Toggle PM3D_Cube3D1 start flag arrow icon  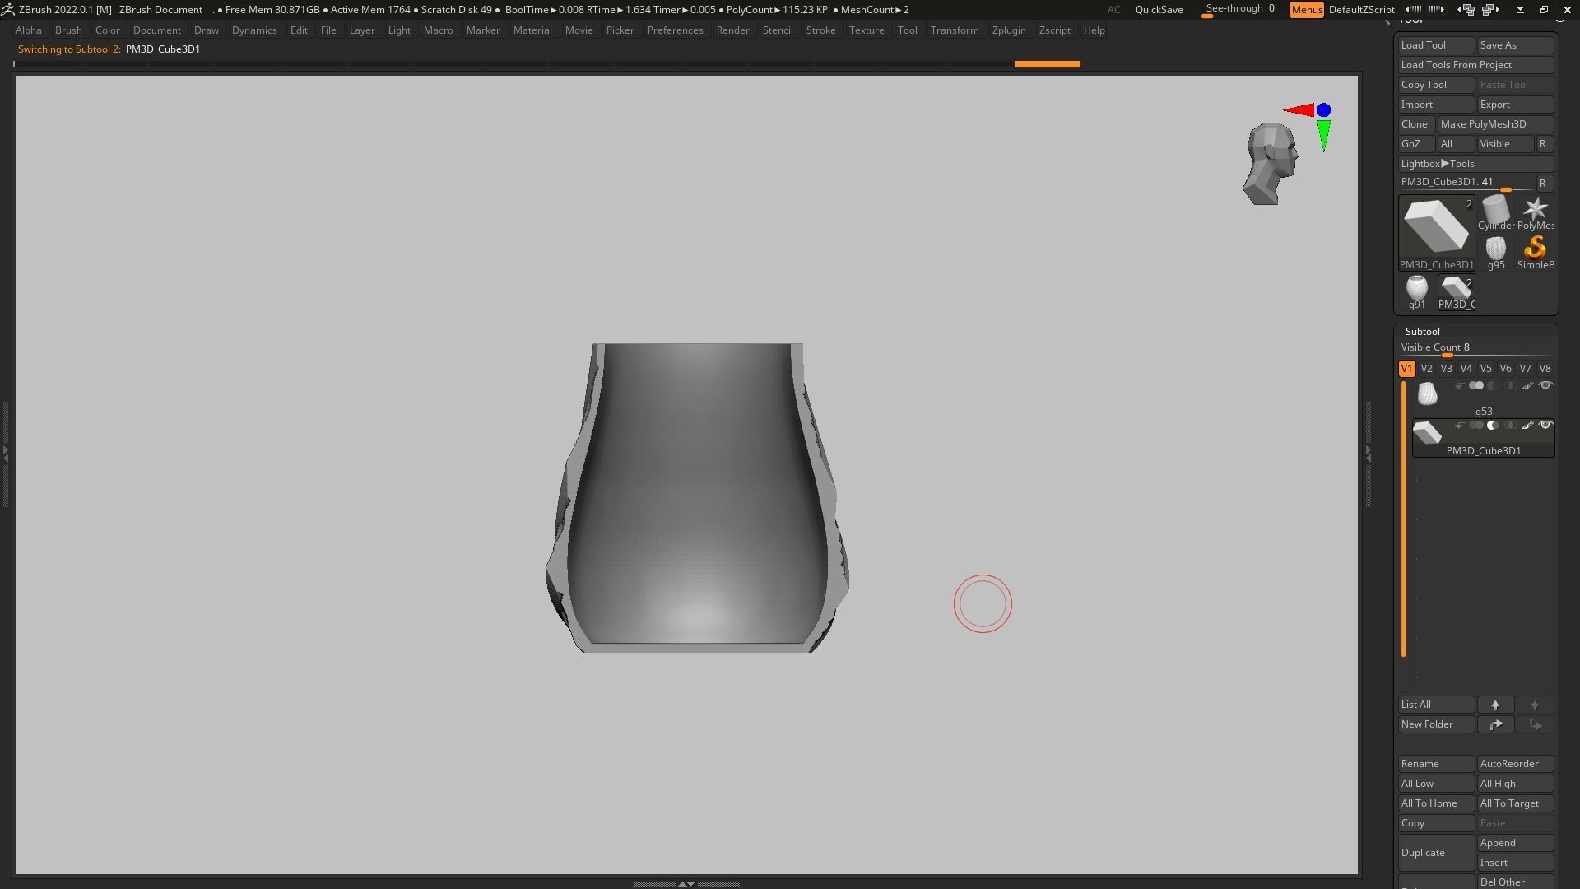pos(1459,426)
